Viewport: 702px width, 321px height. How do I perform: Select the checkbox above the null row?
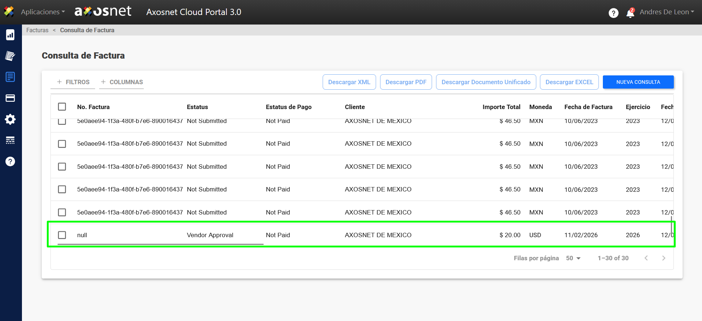(62, 212)
